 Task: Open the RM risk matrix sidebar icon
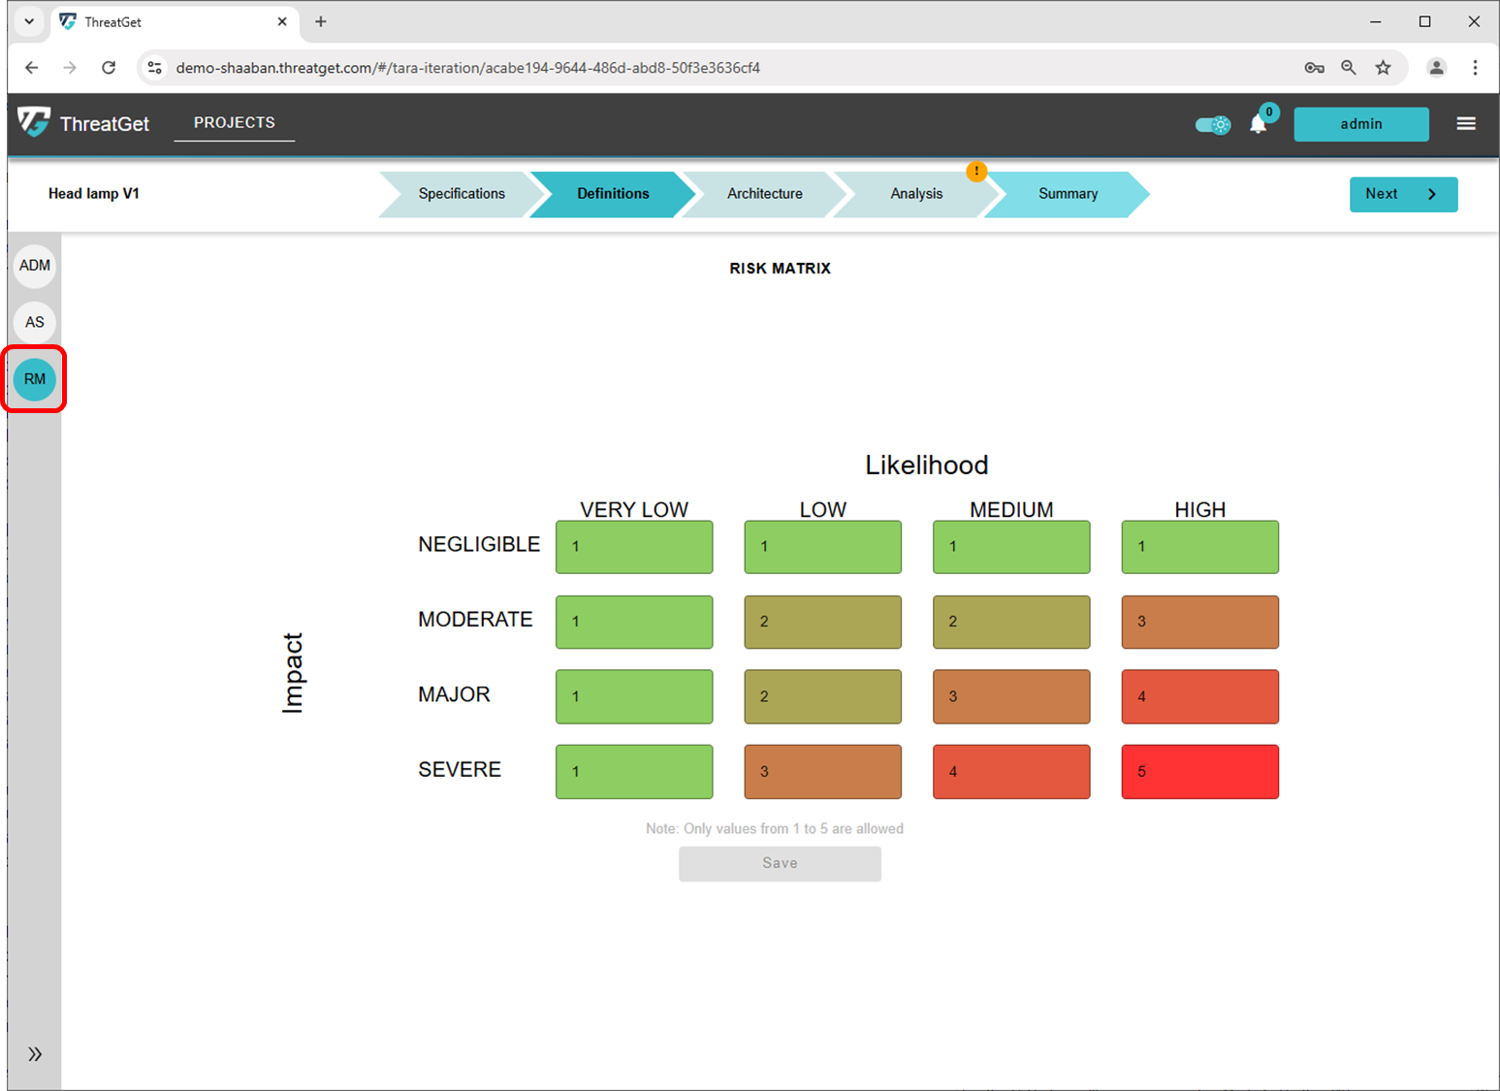(34, 379)
